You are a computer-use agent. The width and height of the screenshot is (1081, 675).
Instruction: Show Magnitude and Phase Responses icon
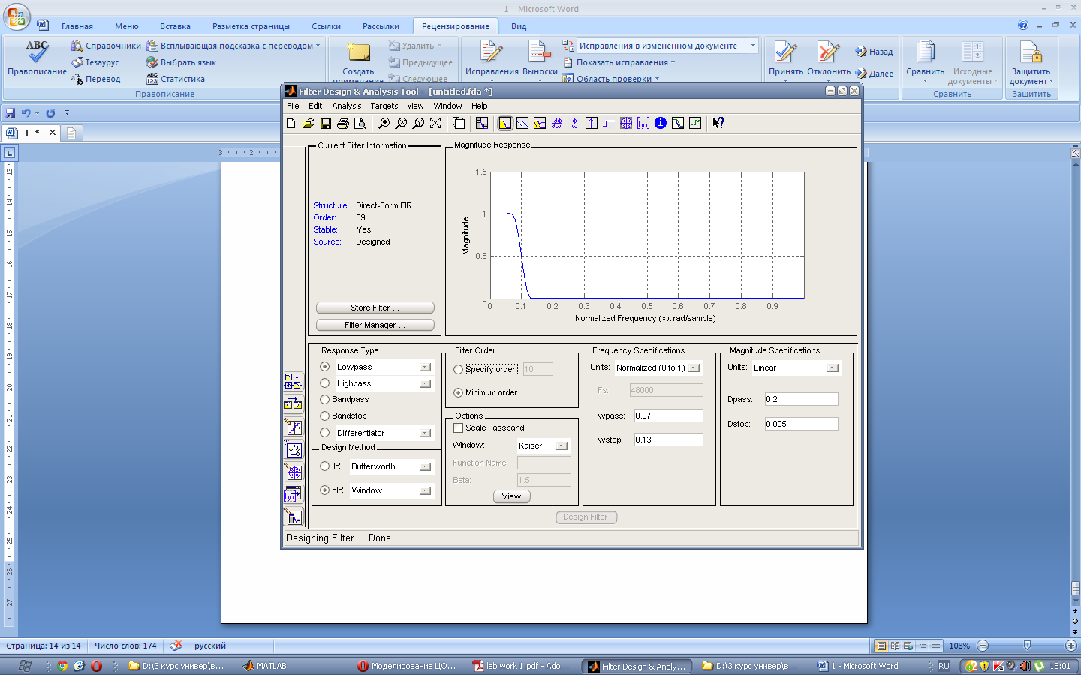[x=540, y=124]
